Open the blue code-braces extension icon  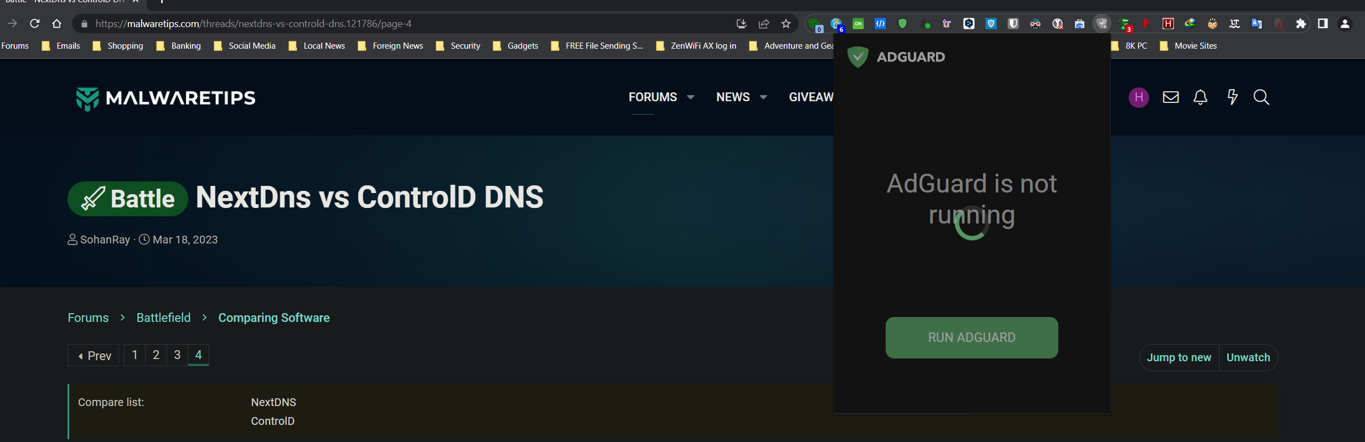tap(880, 24)
